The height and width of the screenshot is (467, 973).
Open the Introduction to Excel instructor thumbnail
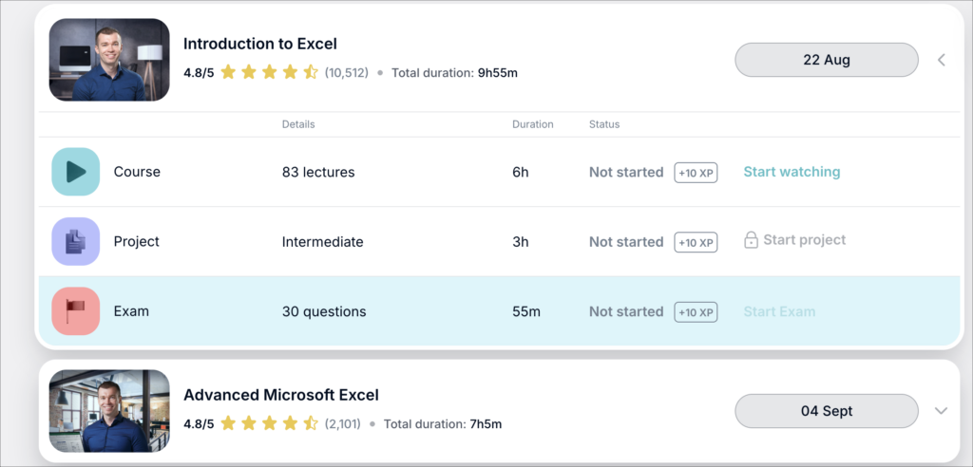(109, 60)
